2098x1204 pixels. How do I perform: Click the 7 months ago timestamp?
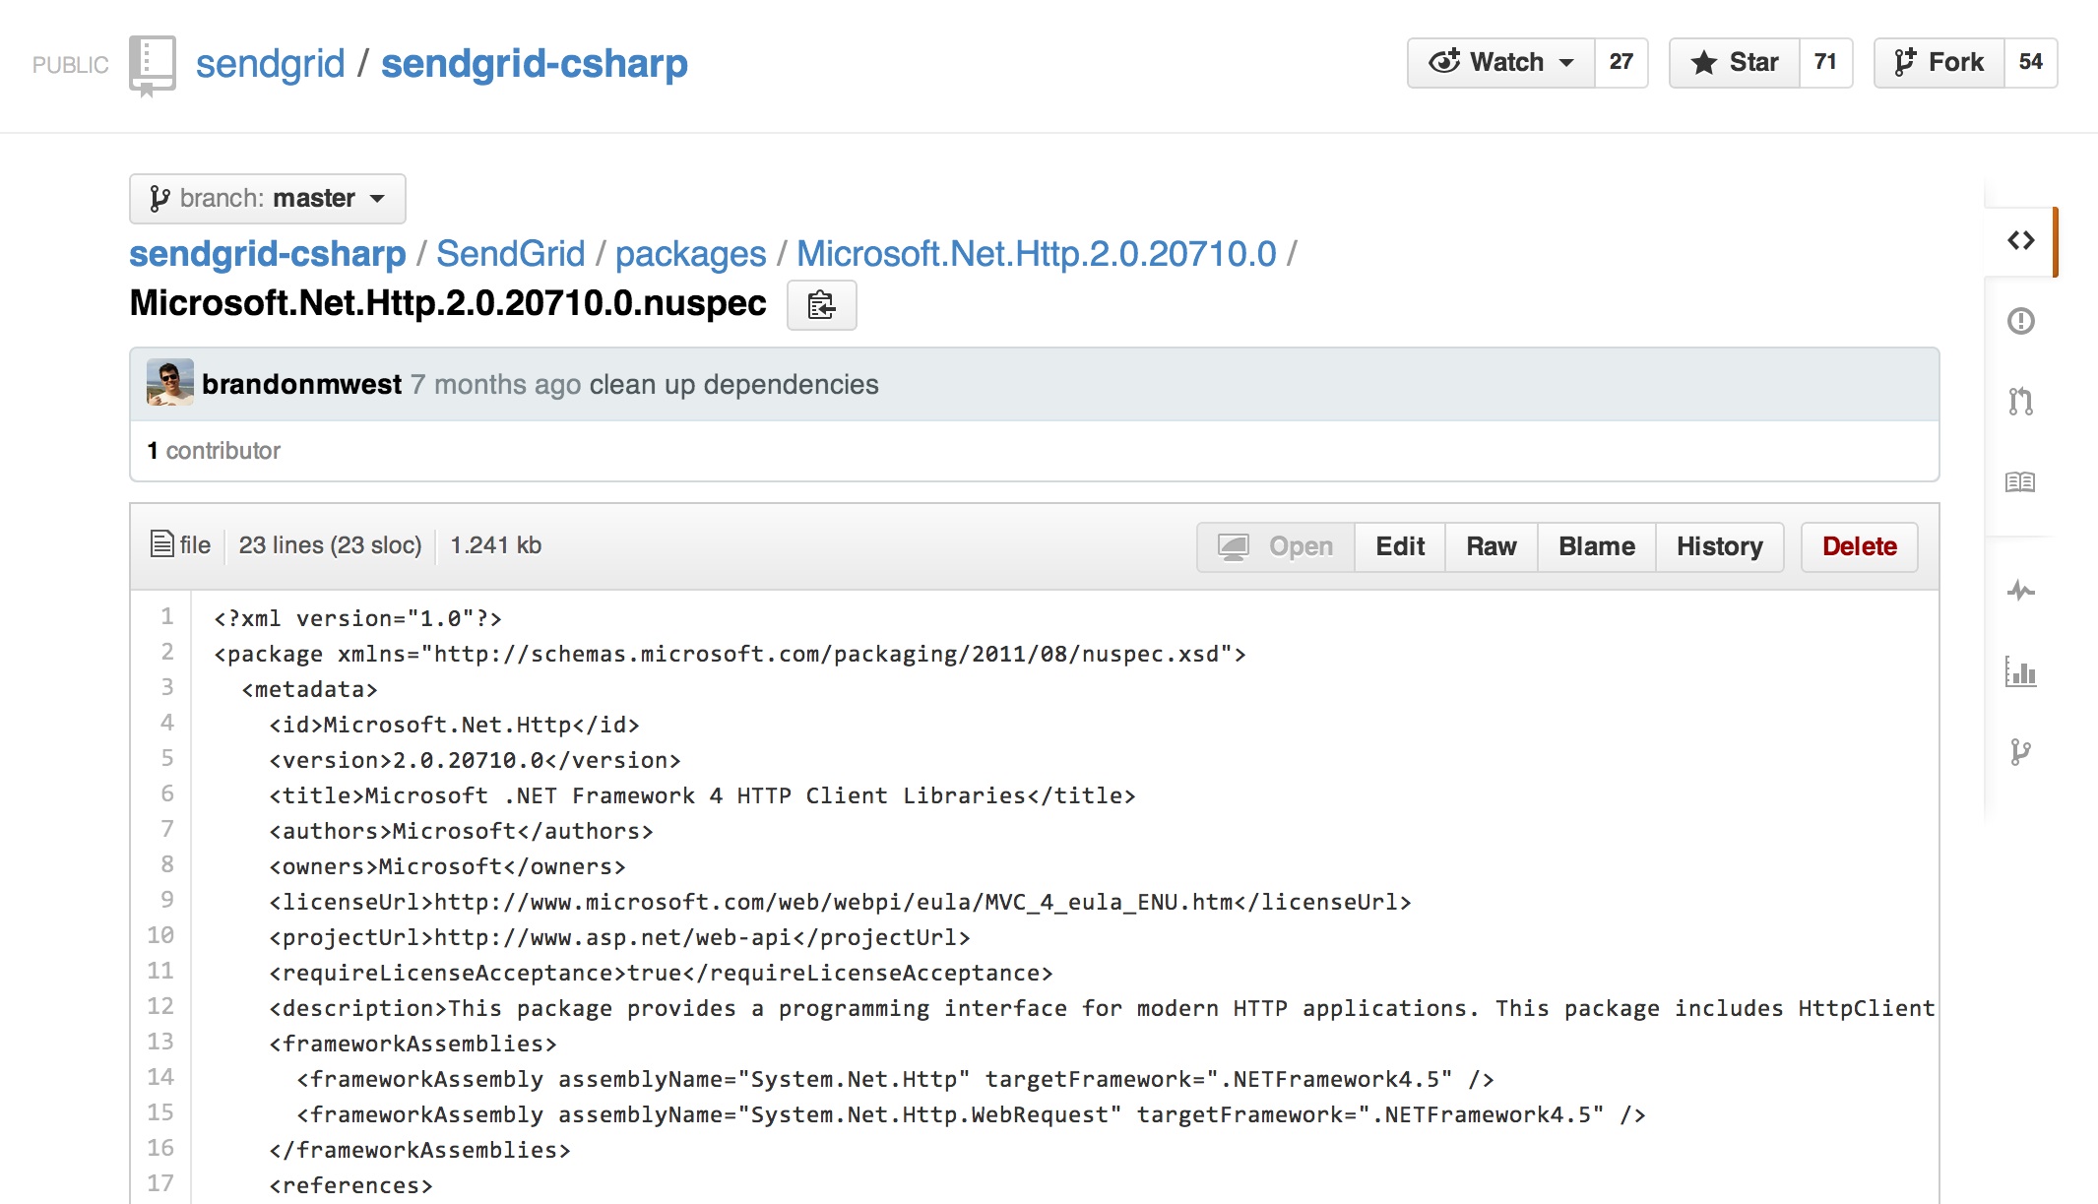(495, 384)
